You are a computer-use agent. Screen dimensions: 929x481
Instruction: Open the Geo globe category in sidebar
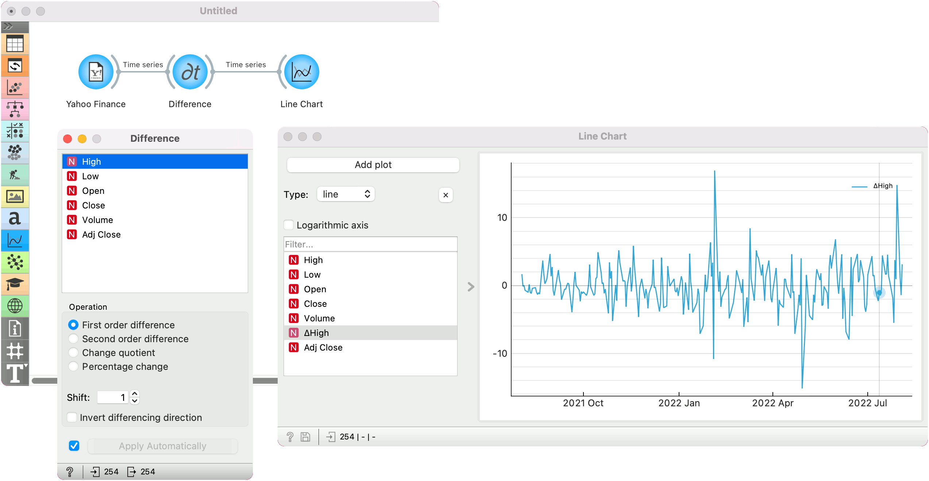tap(15, 306)
